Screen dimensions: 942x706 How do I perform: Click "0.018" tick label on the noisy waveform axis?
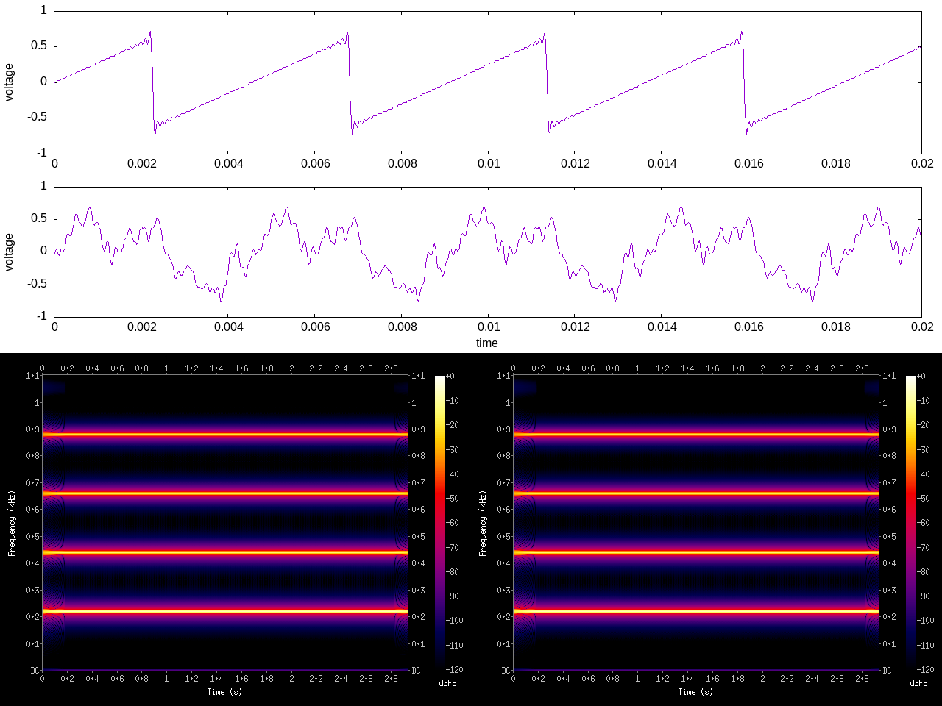click(835, 327)
